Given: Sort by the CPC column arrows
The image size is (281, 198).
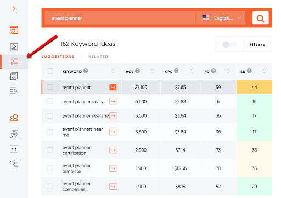Looking at the screenshot, I should [192, 71].
